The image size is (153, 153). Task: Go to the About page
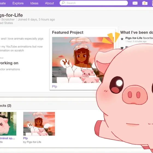coord(49,3)
